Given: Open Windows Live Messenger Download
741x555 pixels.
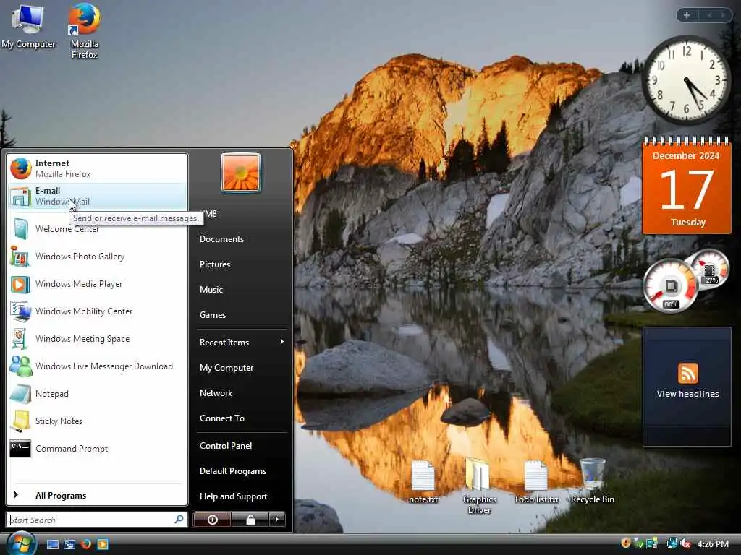Looking at the screenshot, I should pos(97,366).
